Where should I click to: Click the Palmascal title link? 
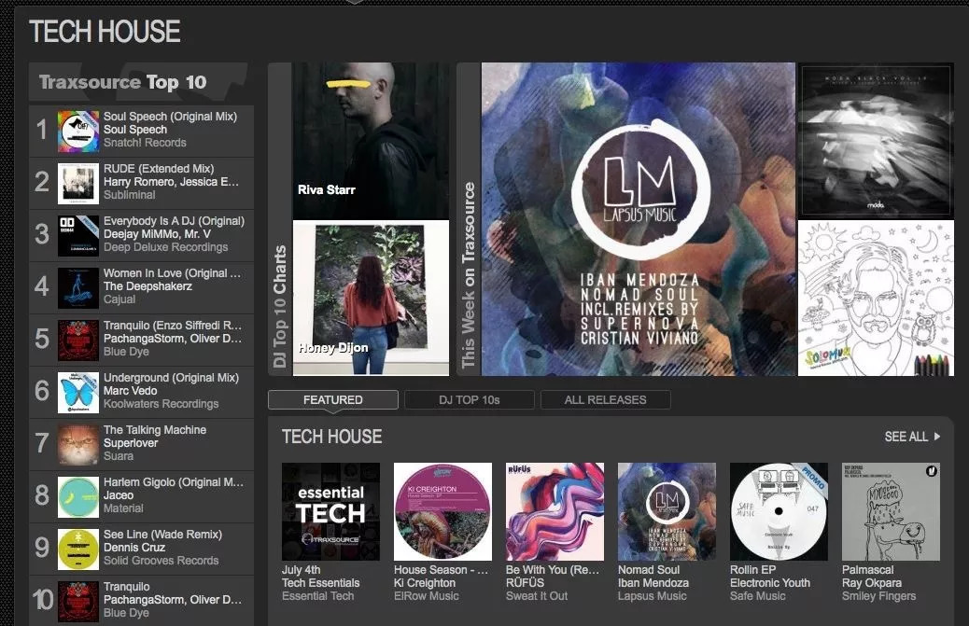(867, 570)
